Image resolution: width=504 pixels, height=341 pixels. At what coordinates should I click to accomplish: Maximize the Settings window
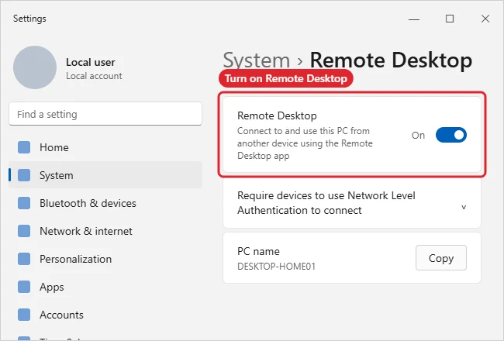pos(450,19)
